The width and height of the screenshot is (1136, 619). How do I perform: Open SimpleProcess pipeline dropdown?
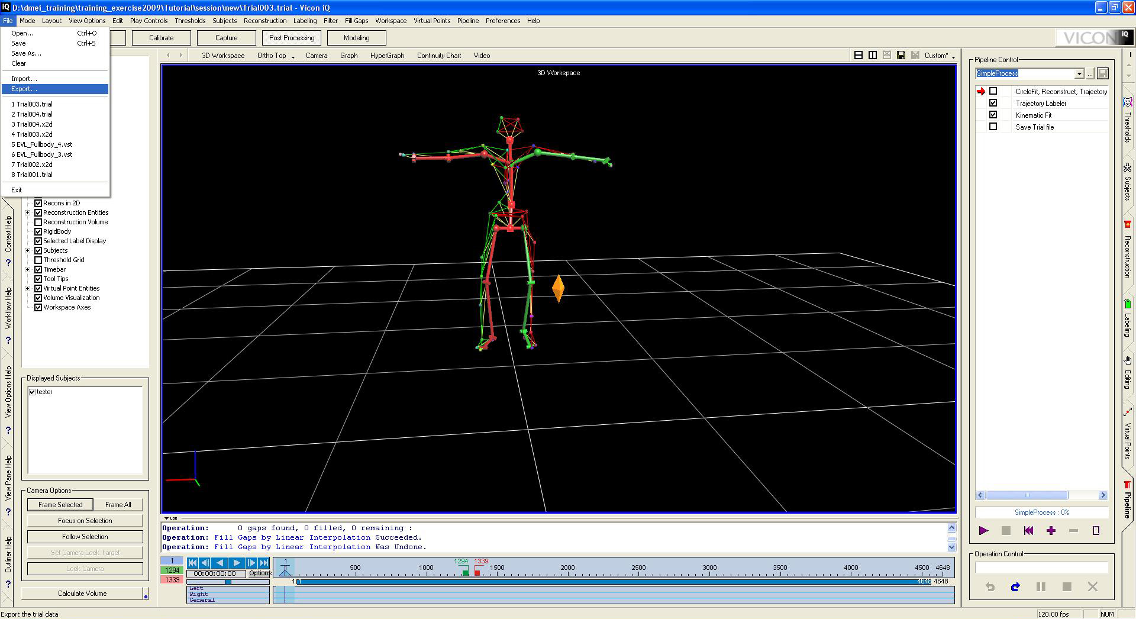[1079, 73]
